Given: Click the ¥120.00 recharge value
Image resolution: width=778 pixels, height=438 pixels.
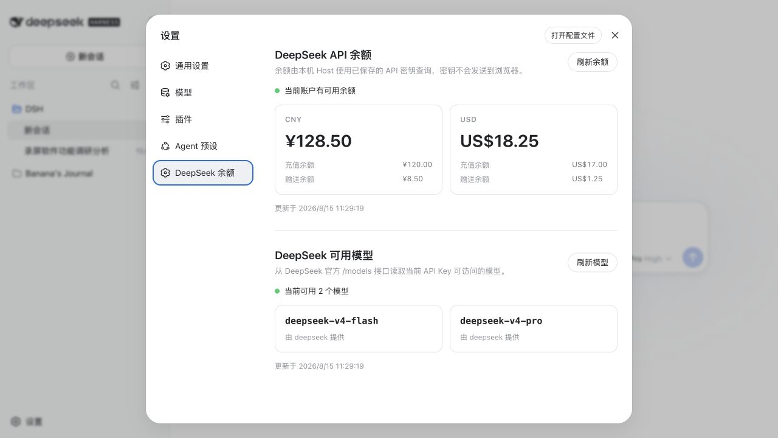Looking at the screenshot, I should click(x=417, y=165).
